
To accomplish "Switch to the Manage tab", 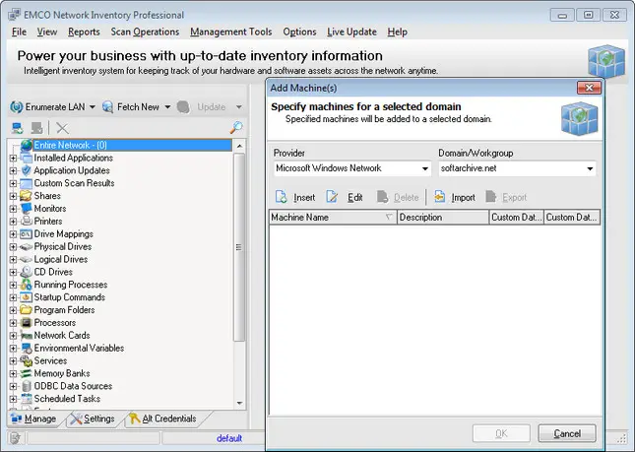I will pyautogui.click(x=34, y=419).
